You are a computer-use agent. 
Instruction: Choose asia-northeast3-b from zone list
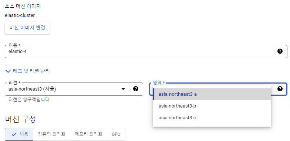coord(212,106)
